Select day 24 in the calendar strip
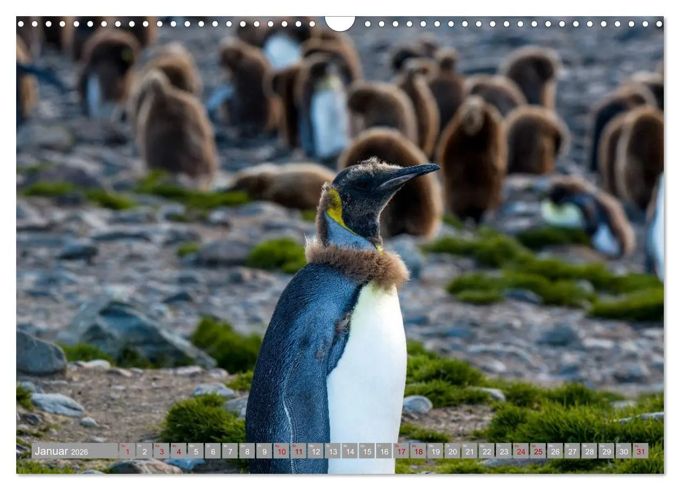 pos(521,451)
